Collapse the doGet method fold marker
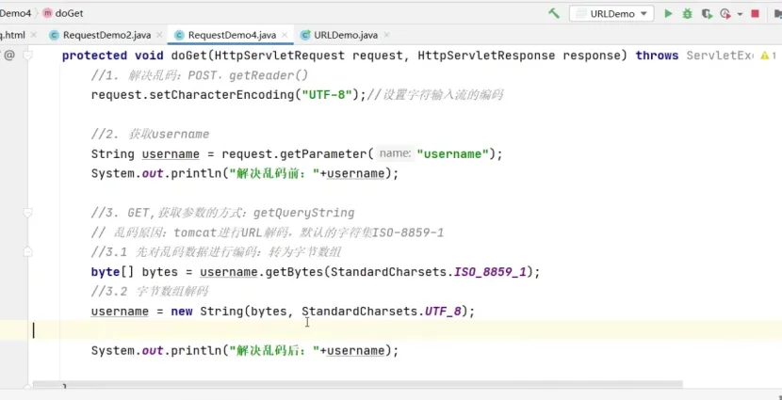 click(x=28, y=55)
